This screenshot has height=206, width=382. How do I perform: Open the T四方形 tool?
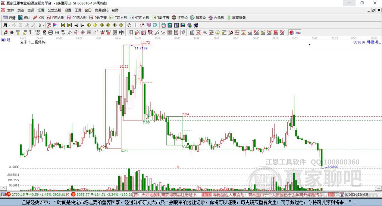click(x=118, y=18)
